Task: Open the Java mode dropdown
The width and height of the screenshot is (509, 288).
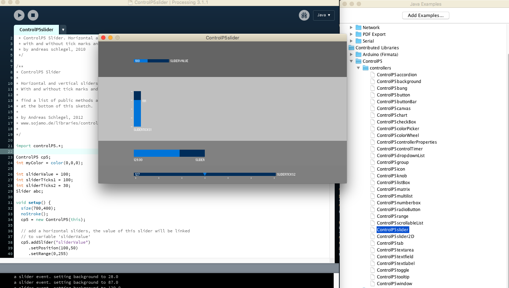Action: coord(324,15)
